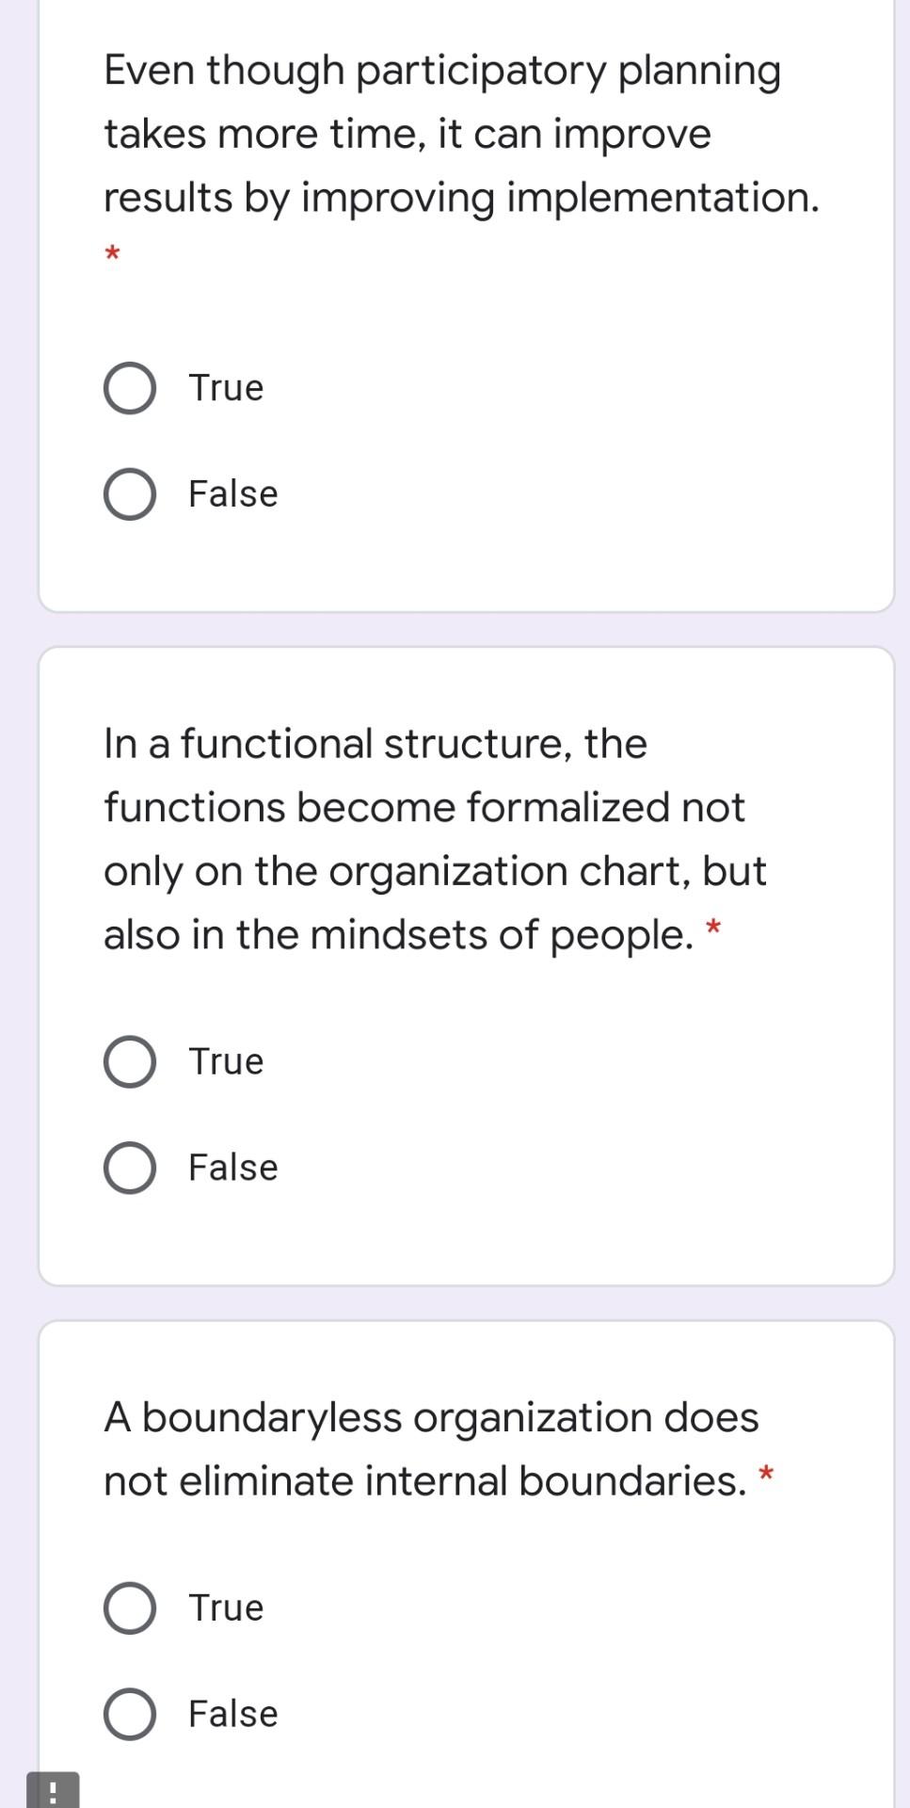The image size is (910, 1808).
Task: Click the False label in the second question
Action: click(x=231, y=1168)
